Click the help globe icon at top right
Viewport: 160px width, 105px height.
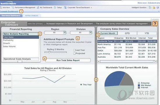click(158, 8)
